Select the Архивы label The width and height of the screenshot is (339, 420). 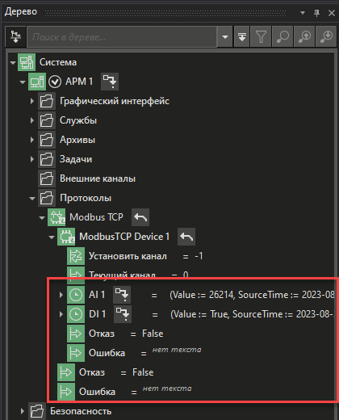click(x=77, y=140)
